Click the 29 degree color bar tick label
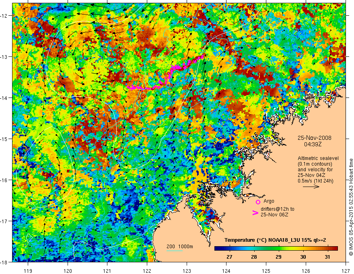Image resolution: width=354 pixels, height=274 pixels. tap(278, 257)
